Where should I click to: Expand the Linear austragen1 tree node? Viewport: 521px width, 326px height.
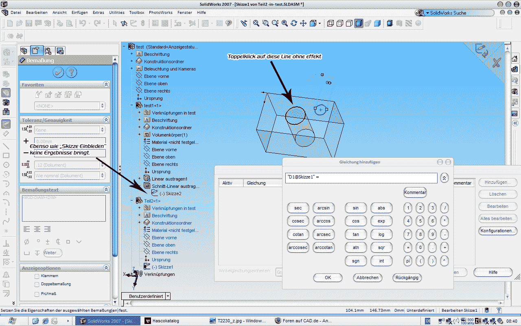click(139, 179)
